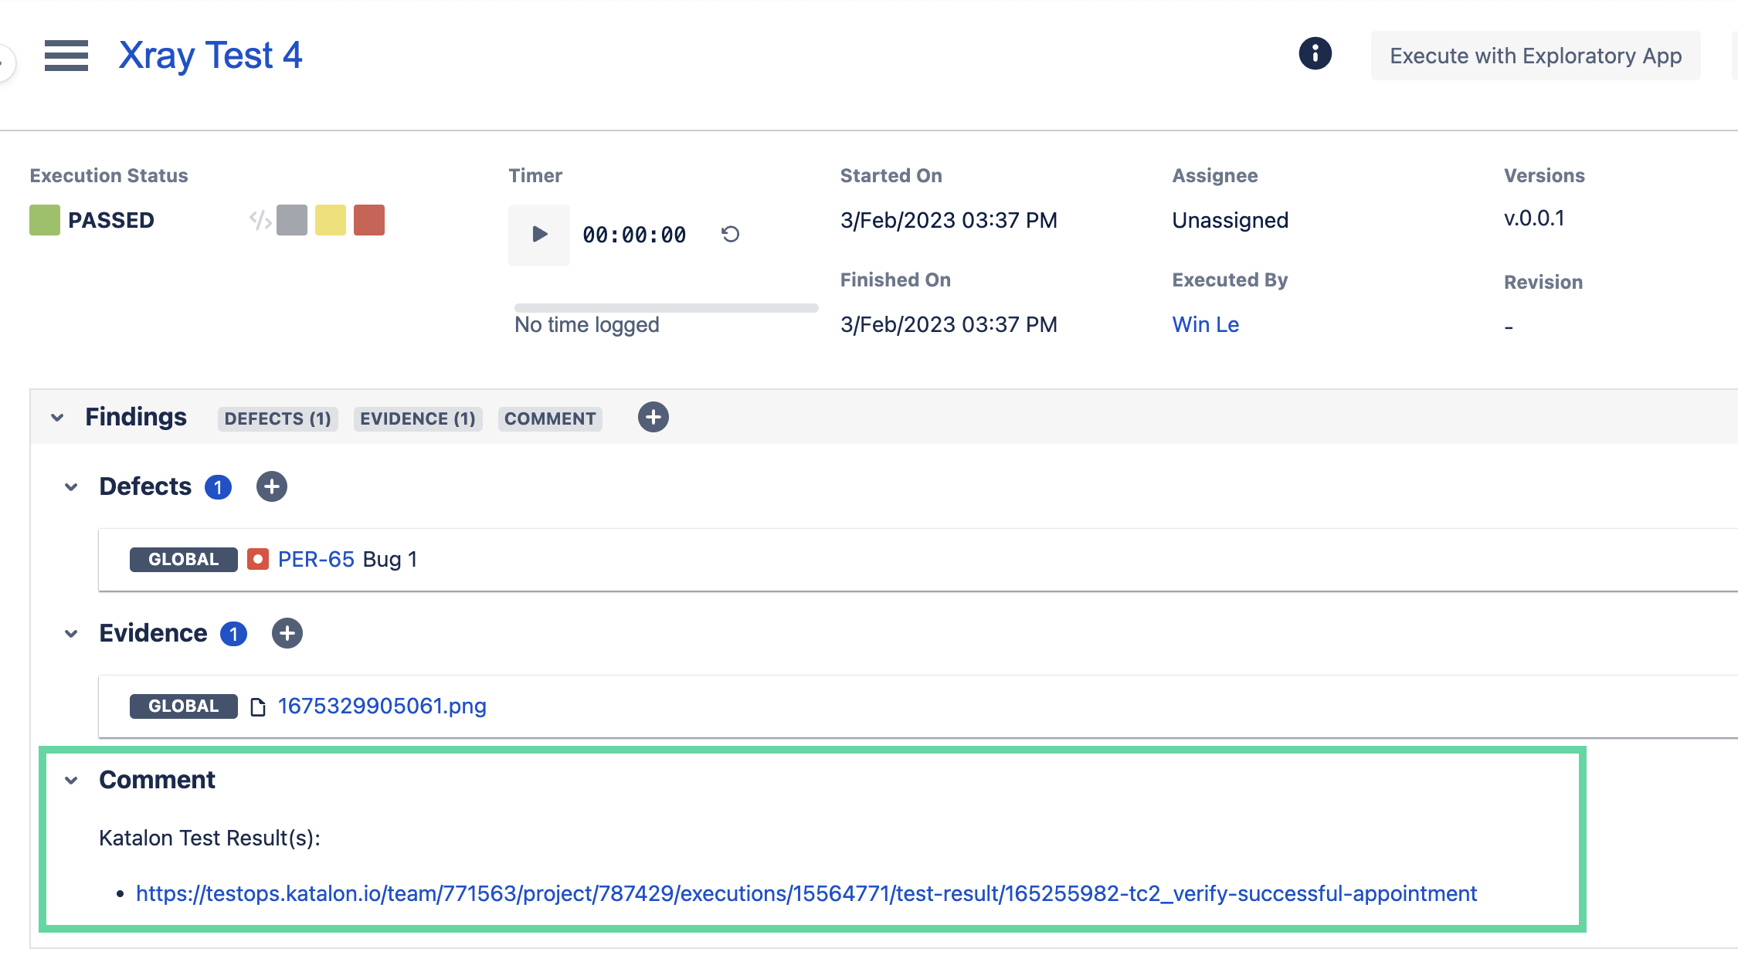Switch to the COMMENT tab in Findings
This screenshot has width=1738, height=979.
click(x=549, y=418)
